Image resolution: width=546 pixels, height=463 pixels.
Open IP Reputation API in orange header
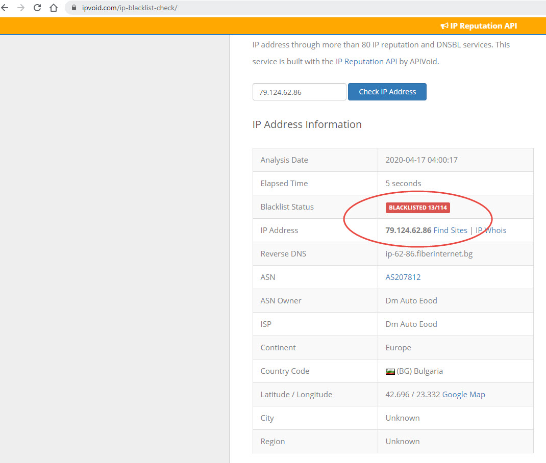click(x=483, y=25)
